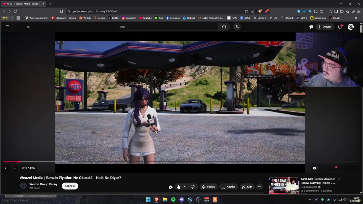Open Brave VPN shield icon

point(353,11)
